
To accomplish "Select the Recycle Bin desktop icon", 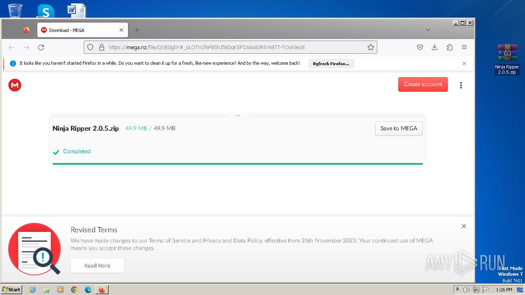I will point(15,10).
